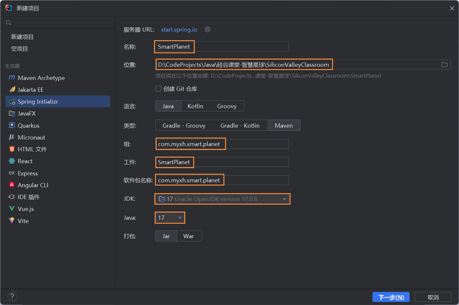Select JavaFX generator

[x=58, y=113]
